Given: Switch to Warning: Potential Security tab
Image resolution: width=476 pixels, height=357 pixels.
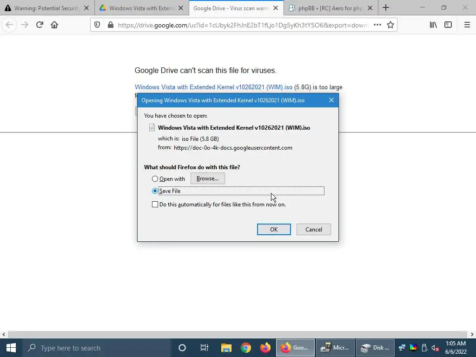Looking at the screenshot, I should click(47, 8).
